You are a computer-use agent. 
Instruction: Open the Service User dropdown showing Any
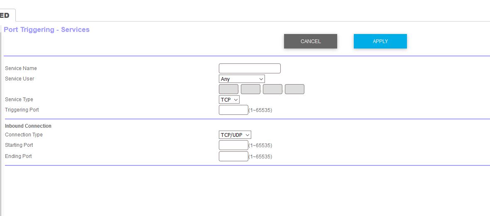(242, 79)
